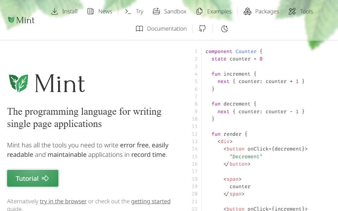Open the 'getting started' guide link
This screenshot has width=338, height=211.
pyautogui.click(x=151, y=201)
